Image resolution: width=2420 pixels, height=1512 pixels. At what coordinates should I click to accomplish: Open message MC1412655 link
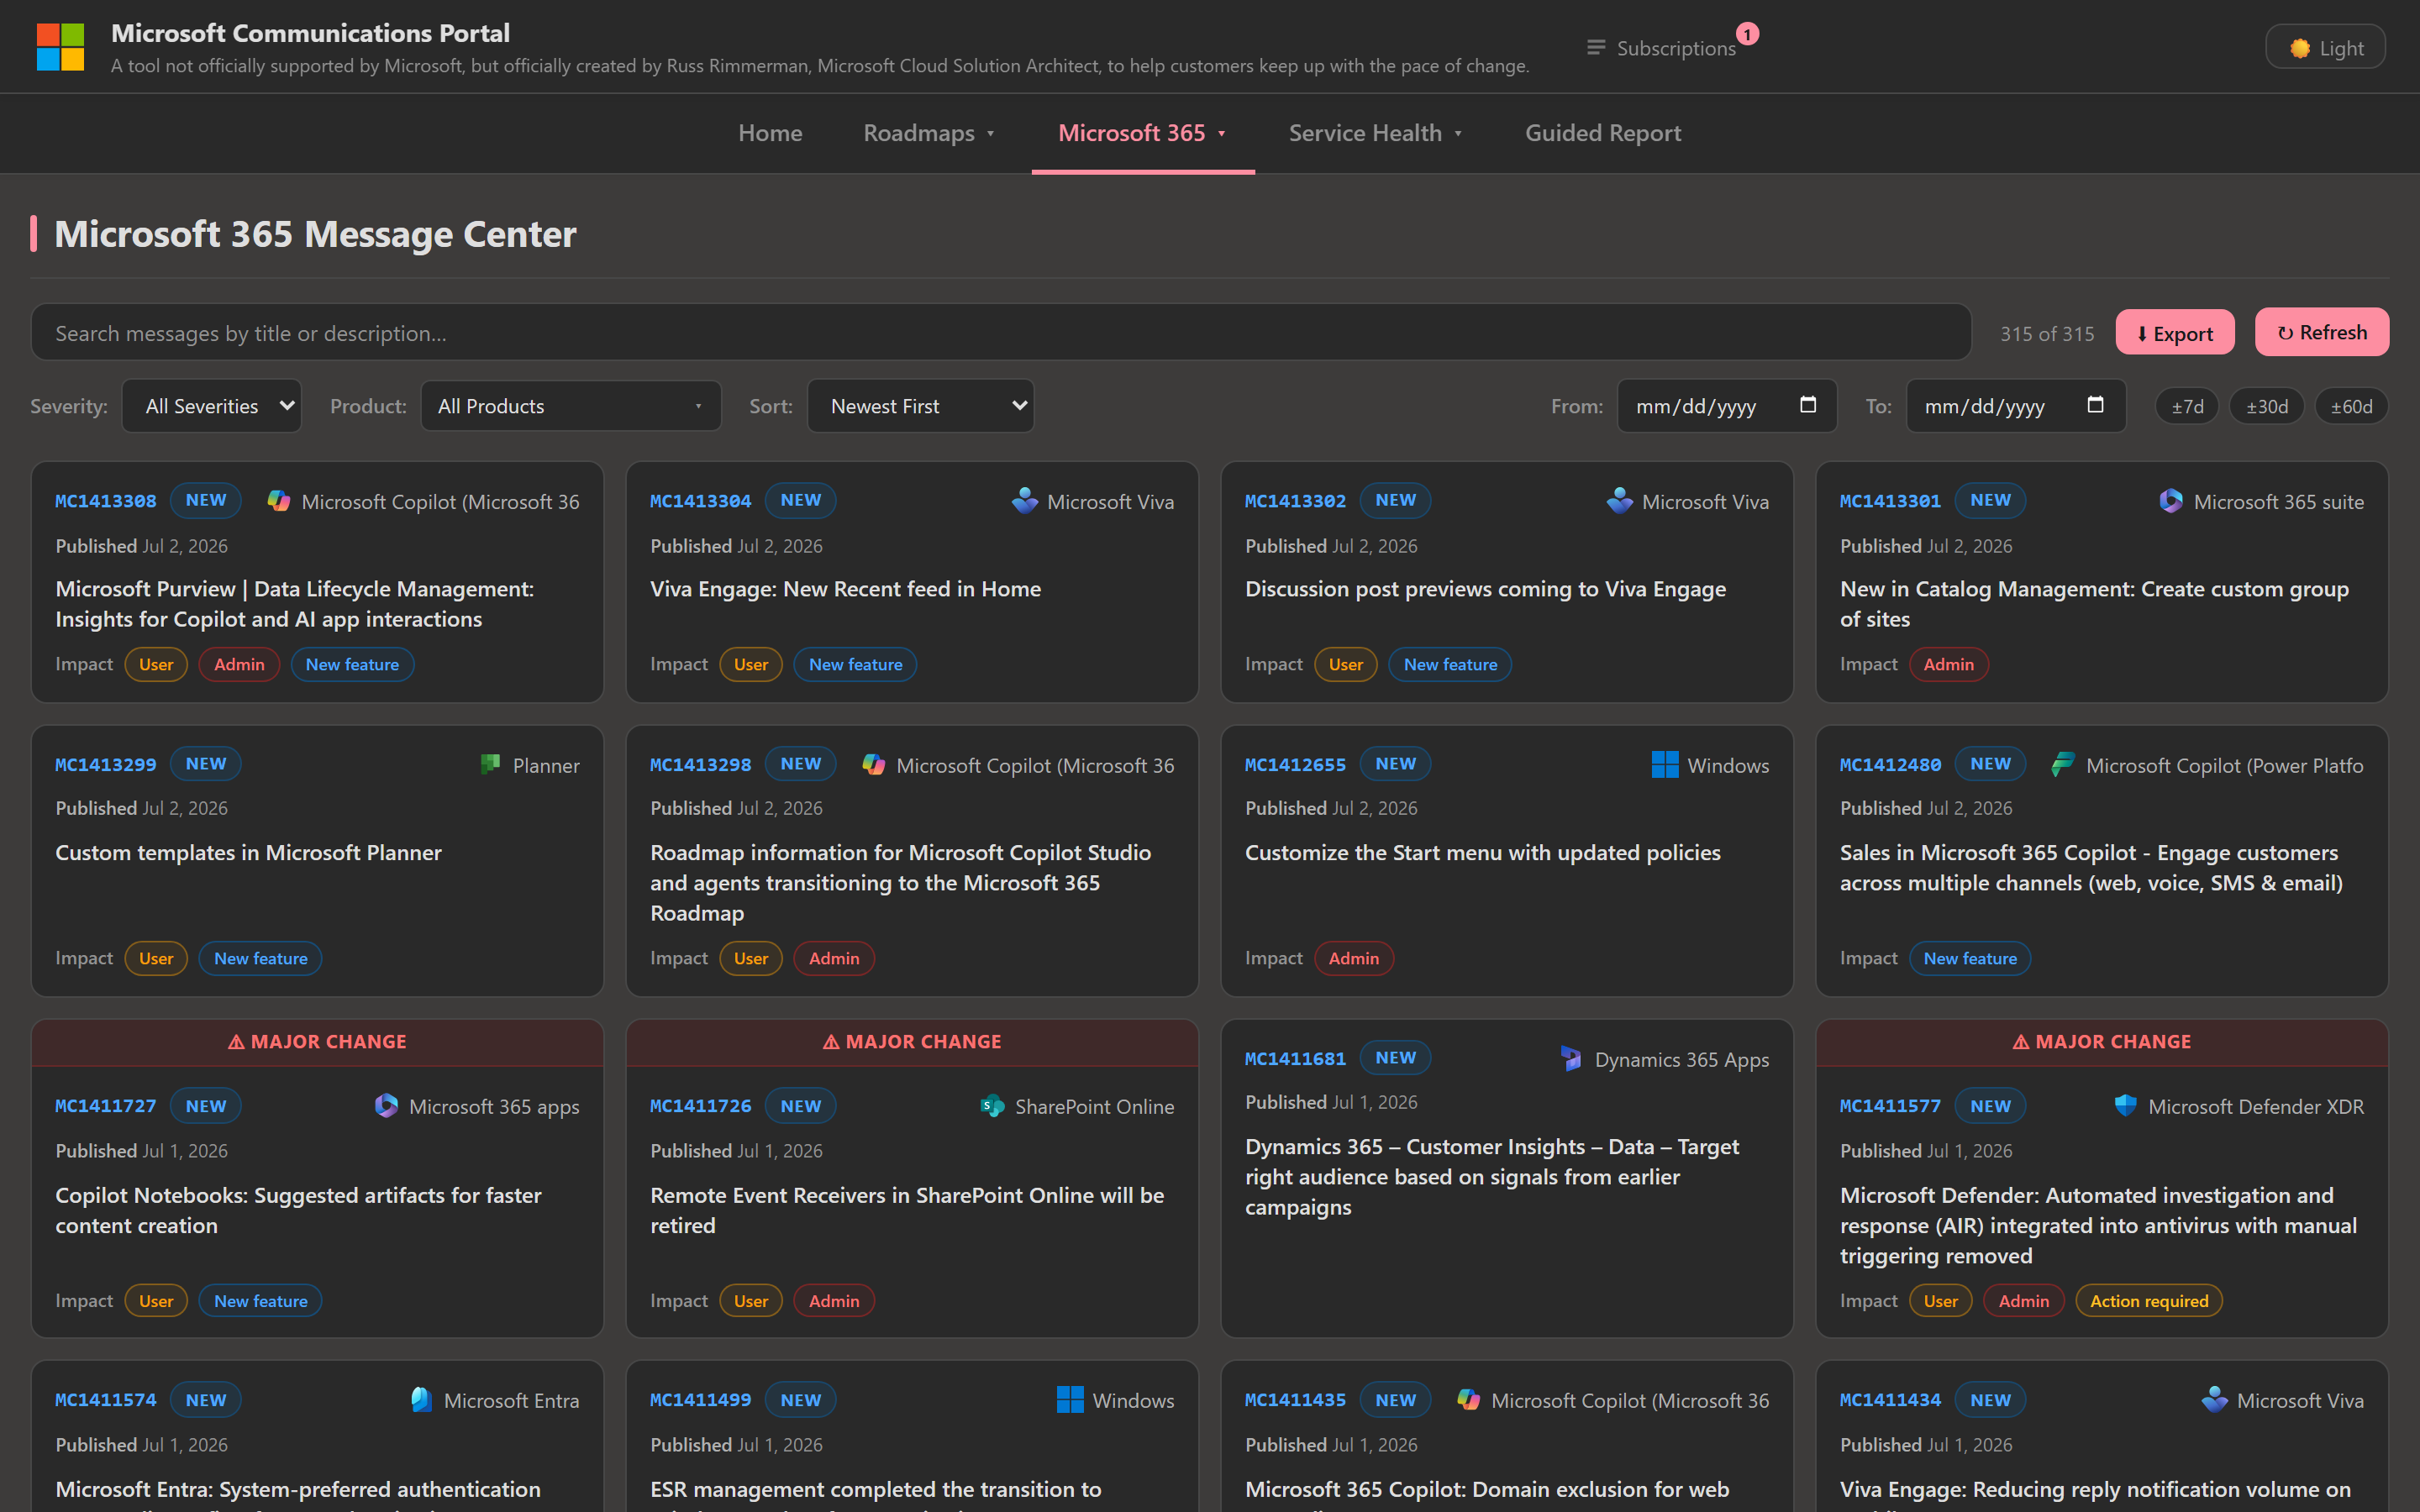(1295, 765)
